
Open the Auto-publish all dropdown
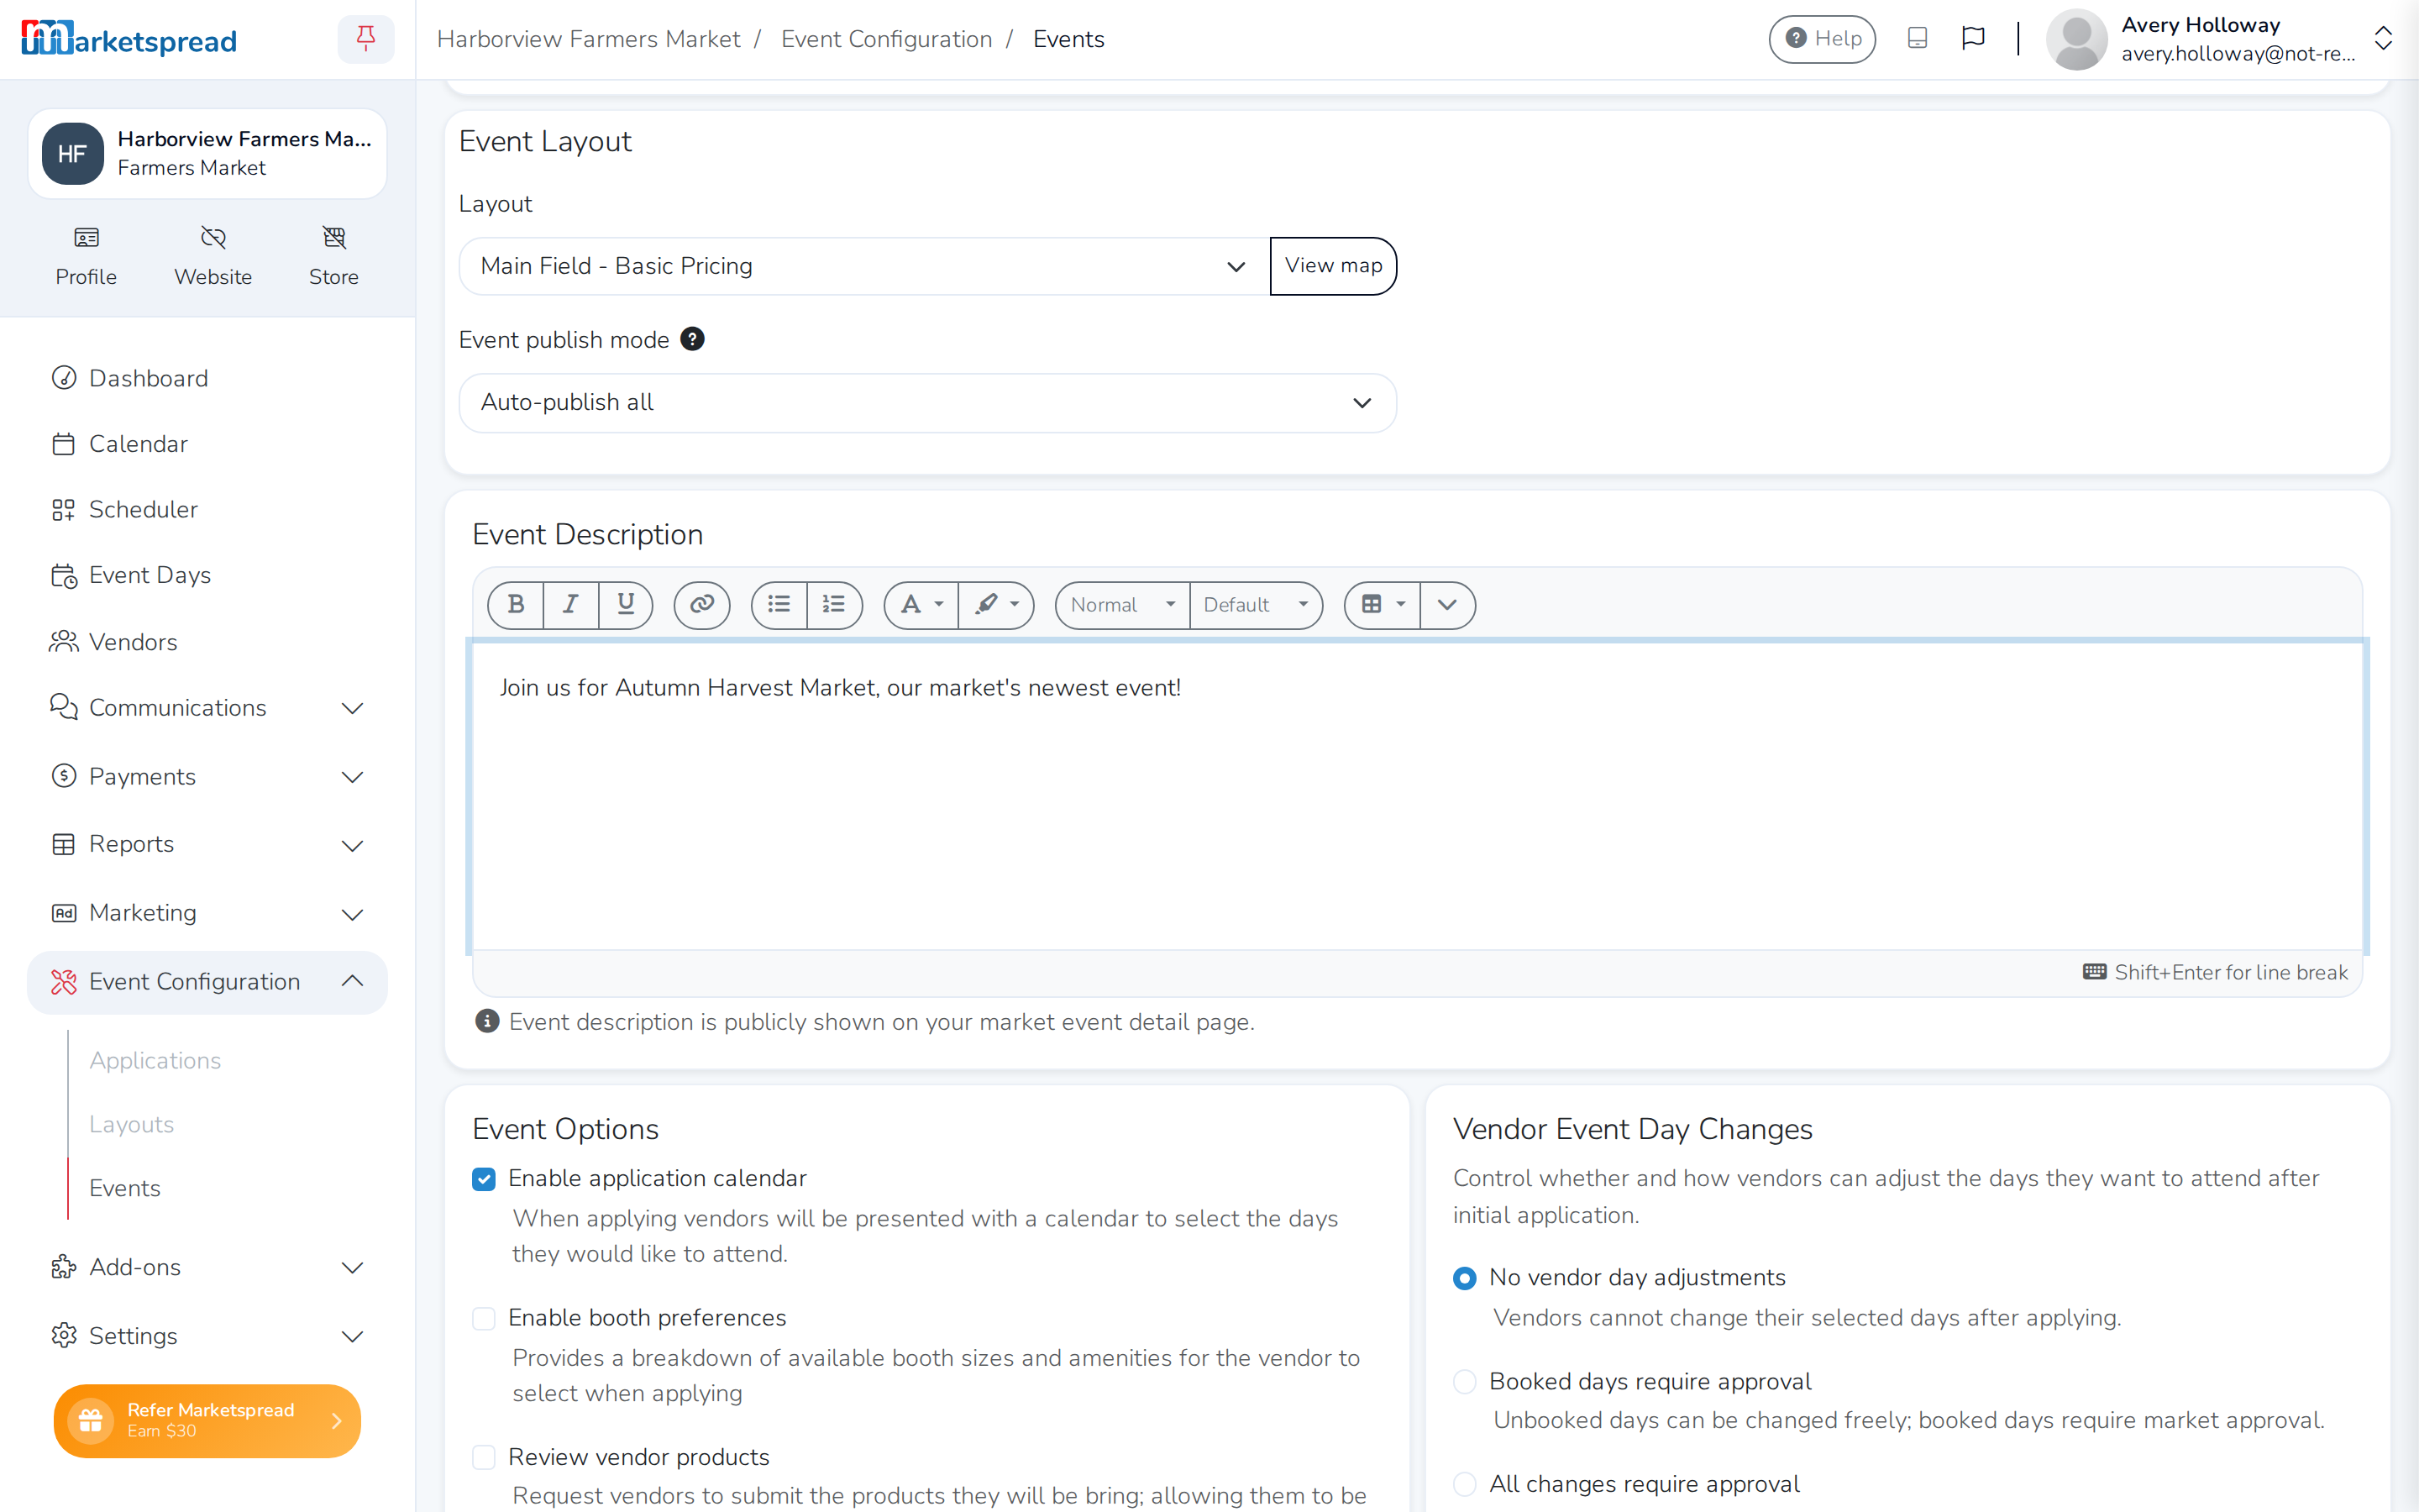coord(927,403)
